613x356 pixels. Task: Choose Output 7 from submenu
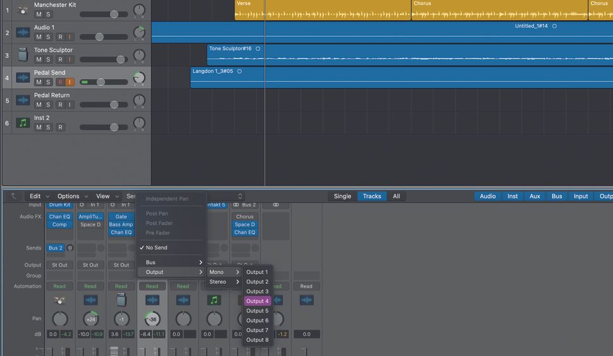point(257,330)
